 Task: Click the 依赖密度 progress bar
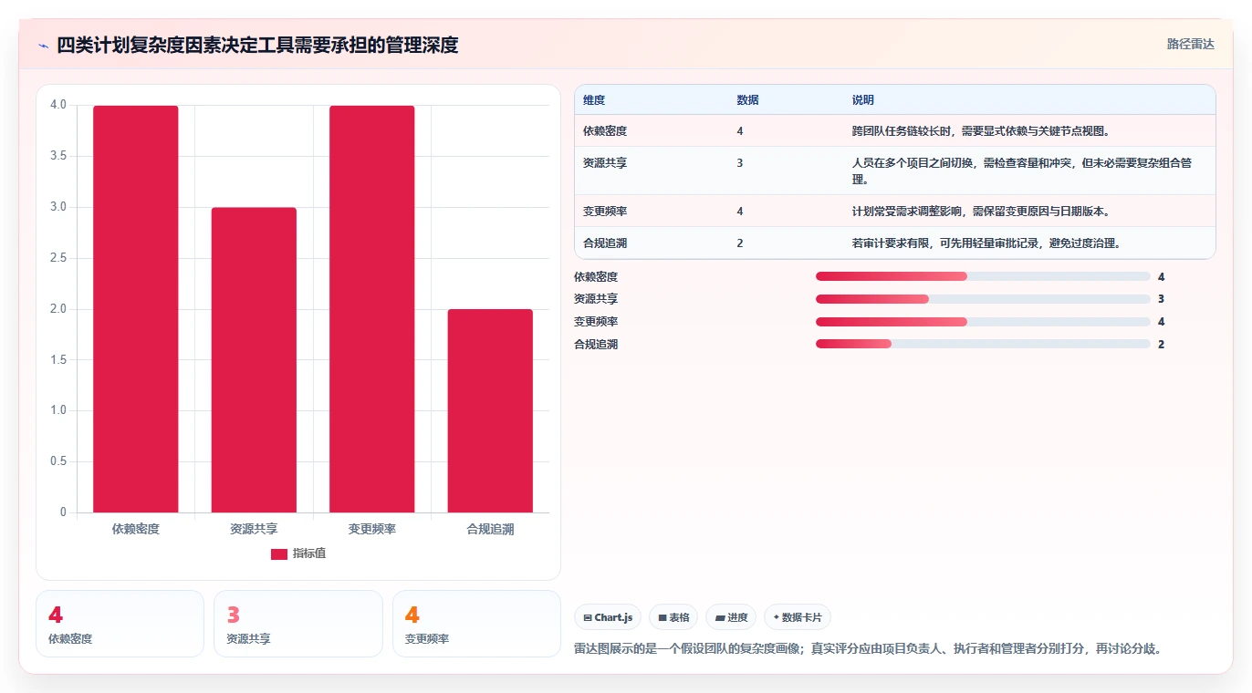983,276
